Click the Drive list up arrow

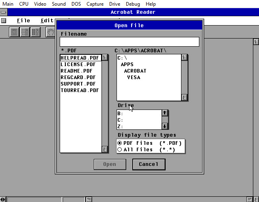(165, 113)
